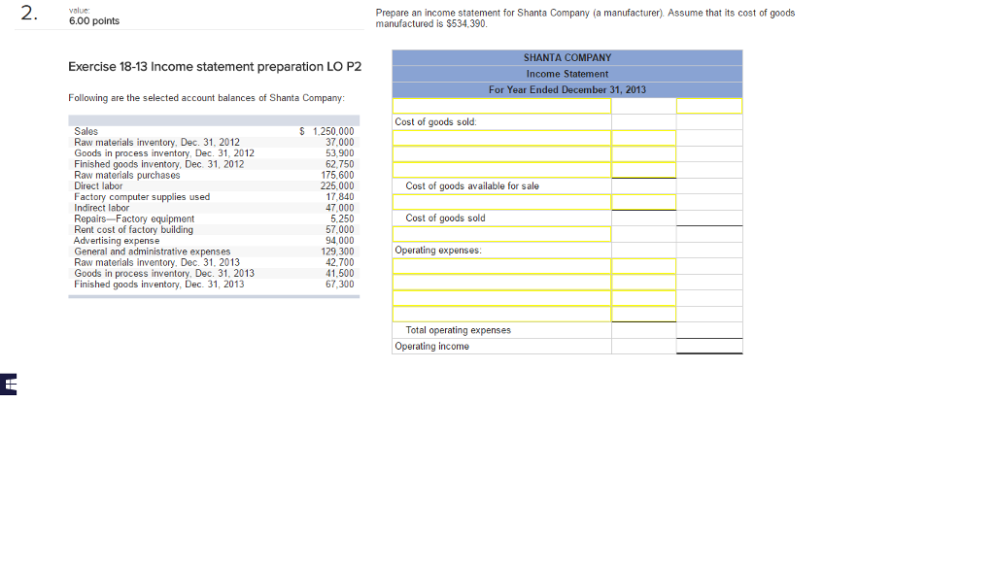Click second amount field under 'Cost of goods sold:'

(x=643, y=154)
